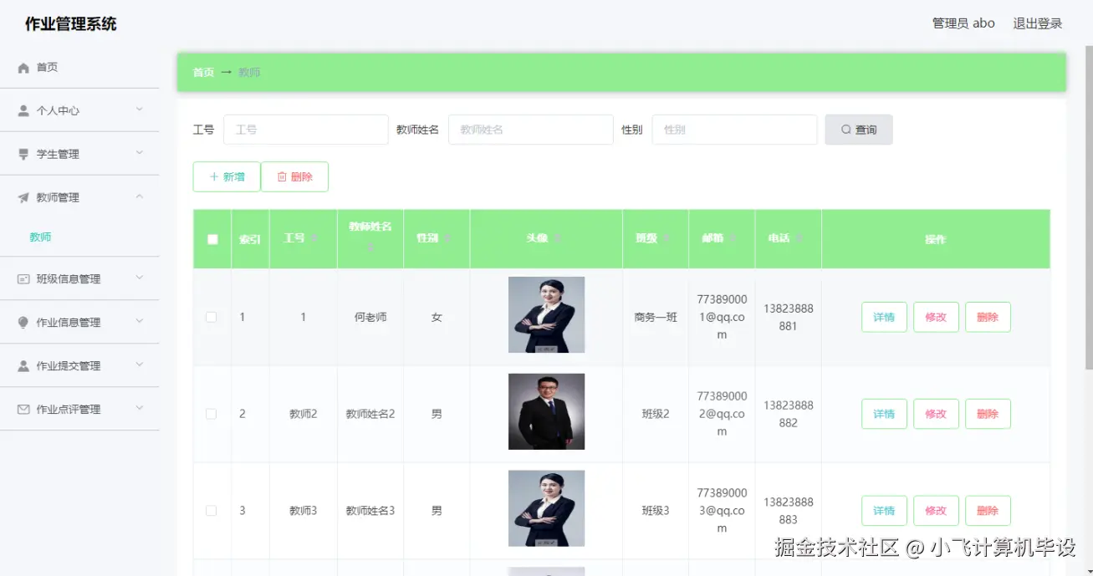The height and width of the screenshot is (576, 1093).
Task: Click the 查询 search button
Action: (859, 130)
